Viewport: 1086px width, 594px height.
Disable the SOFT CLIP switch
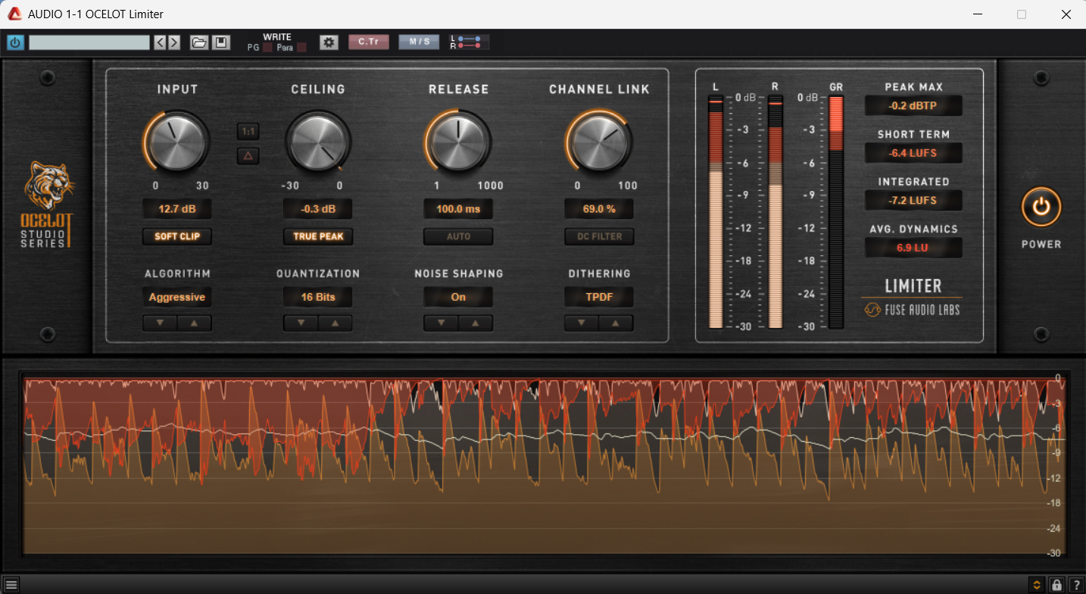(177, 236)
